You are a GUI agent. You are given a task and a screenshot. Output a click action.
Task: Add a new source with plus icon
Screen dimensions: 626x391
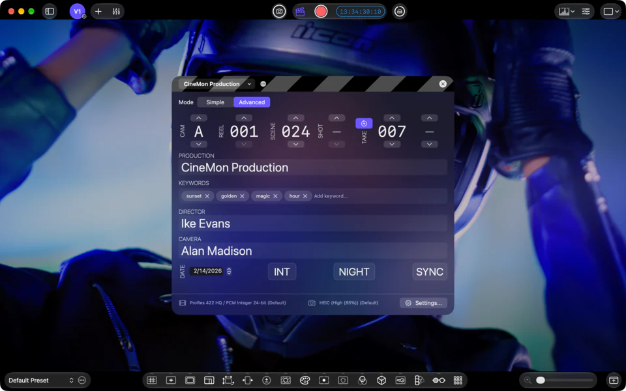click(x=98, y=11)
